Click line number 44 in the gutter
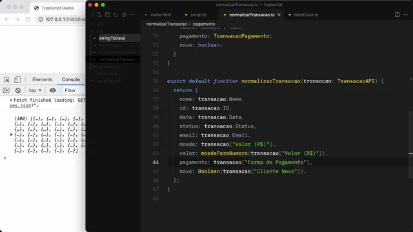This screenshot has height=232, width=413. (x=156, y=162)
